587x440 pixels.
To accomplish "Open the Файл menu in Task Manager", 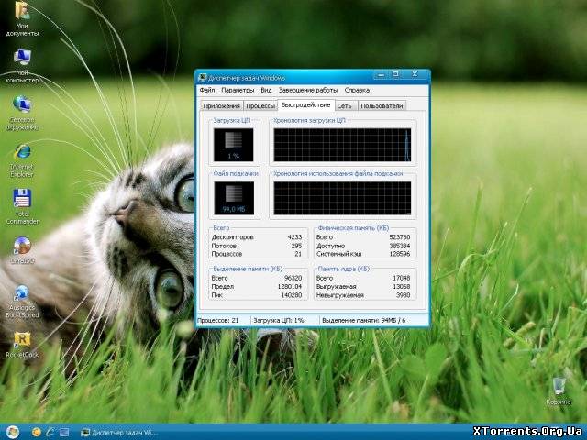I will (x=206, y=91).
